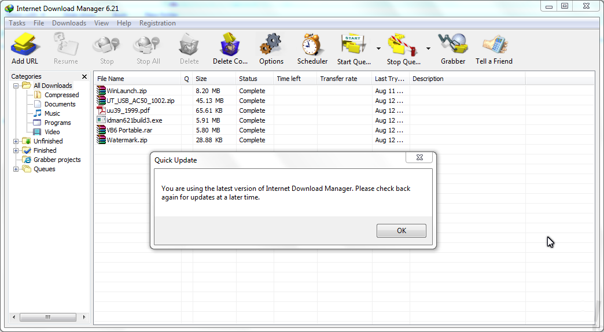
Task: Click the WinLaunch.zip archive icon
Action: (101, 90)
